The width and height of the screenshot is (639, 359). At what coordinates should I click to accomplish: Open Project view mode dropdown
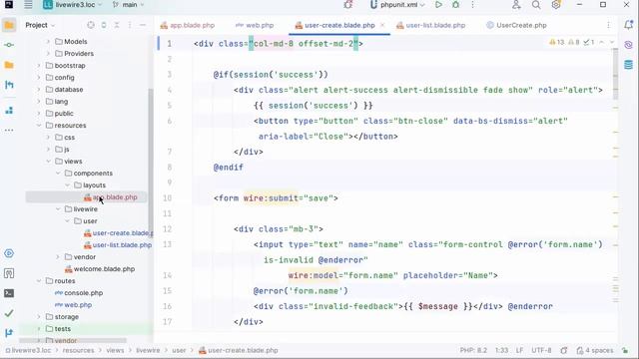40,25
